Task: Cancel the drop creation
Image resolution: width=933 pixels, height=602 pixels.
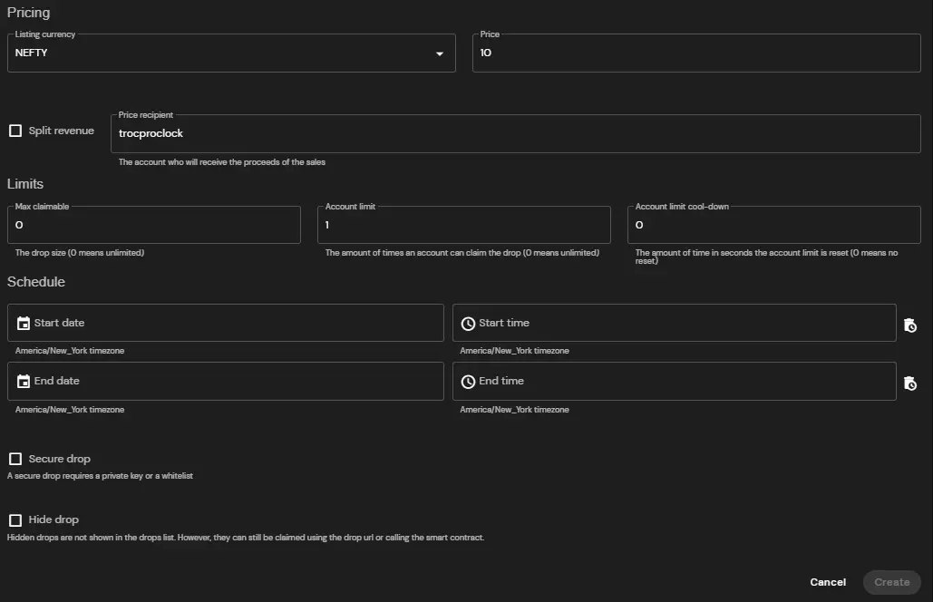Action: click(x=828, y=582)
